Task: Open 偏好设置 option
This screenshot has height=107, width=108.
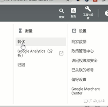Action: [x=79, y=80]
